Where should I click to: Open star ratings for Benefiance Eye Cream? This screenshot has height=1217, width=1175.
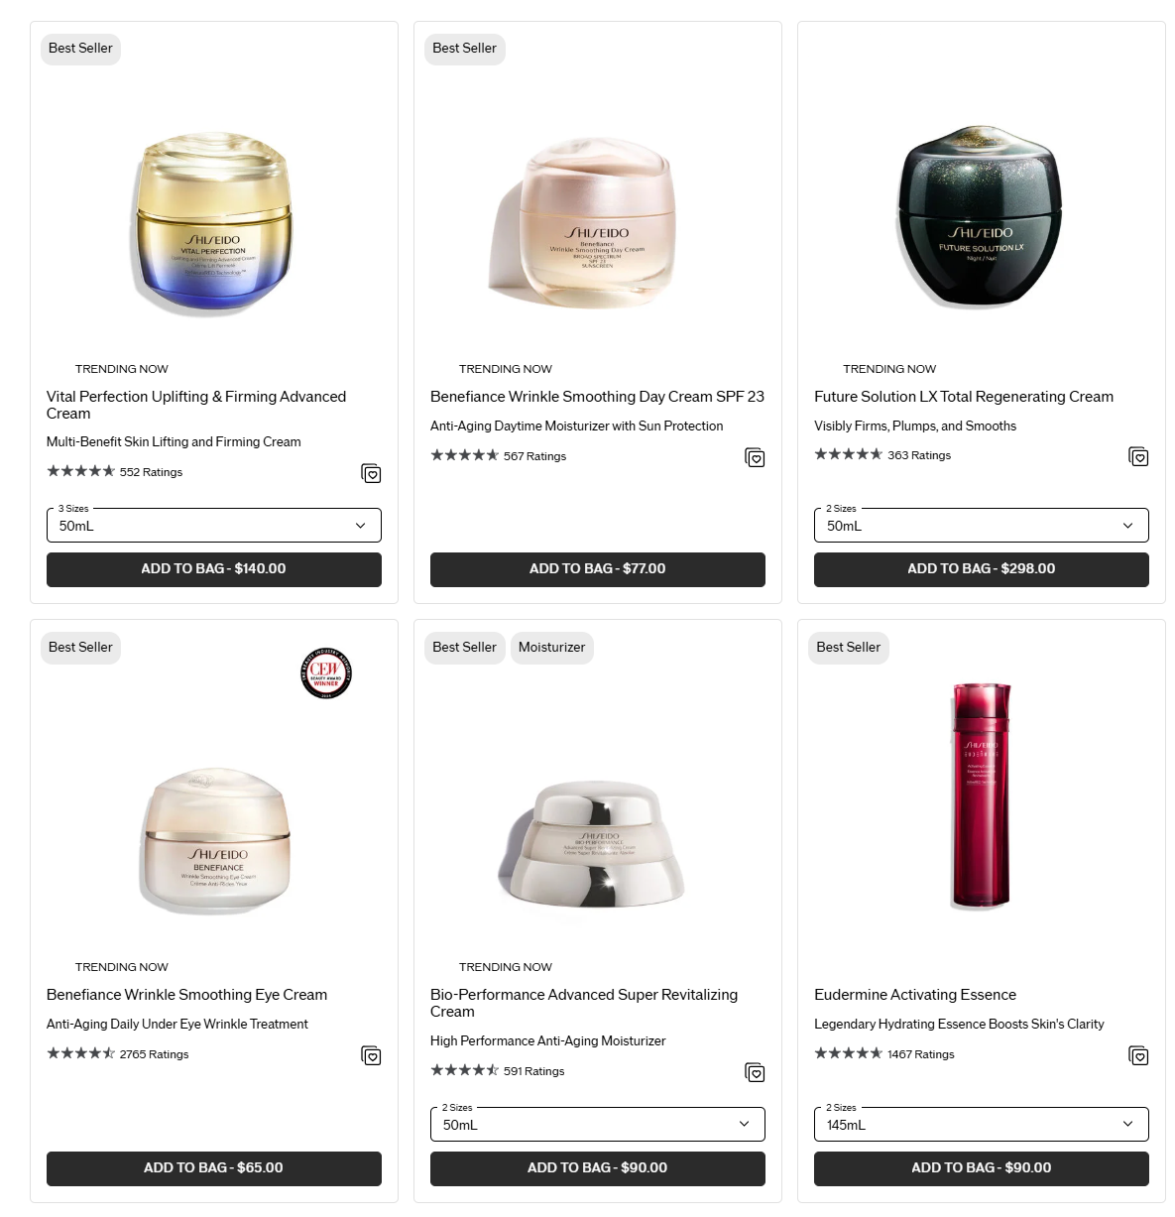pyautogui.click(x=81, y=1053)
